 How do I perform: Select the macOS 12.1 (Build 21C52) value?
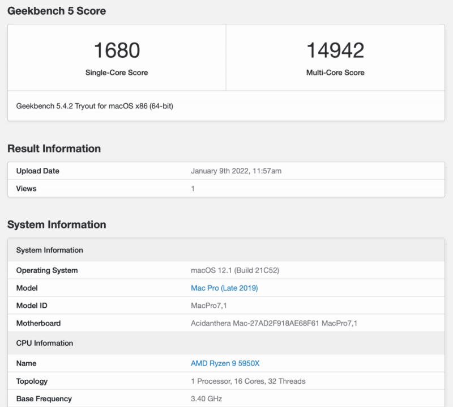click(235, 270)
